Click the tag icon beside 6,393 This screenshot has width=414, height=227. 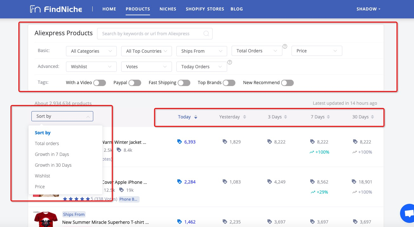click(x=180, y=142)
